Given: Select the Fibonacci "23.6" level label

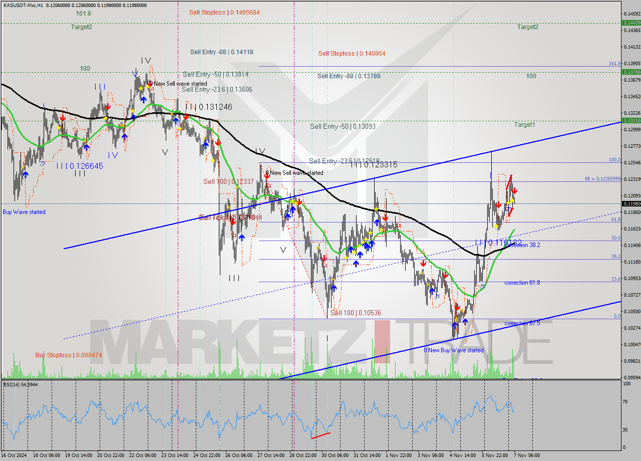Looking at the screenshot, I should [616, 279].
